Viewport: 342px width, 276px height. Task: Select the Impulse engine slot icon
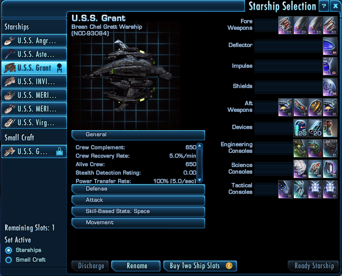(330, 66)
